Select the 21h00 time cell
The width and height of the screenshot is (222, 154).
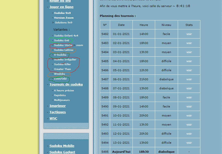coord(144,79)
